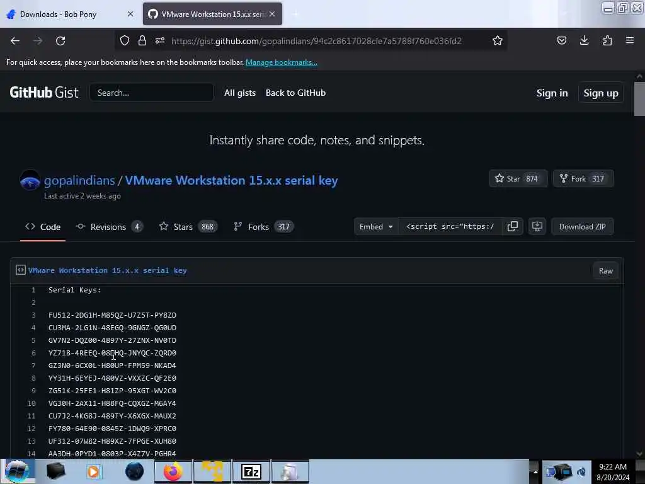Focus the gist Search field
645x484 pixels.
click(x=152, y=93)
